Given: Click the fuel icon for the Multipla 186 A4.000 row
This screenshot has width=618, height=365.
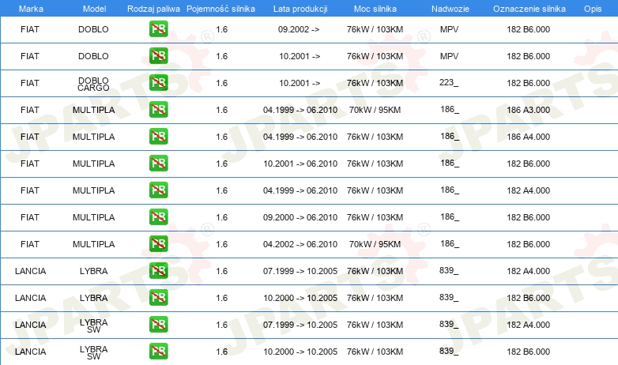Looking at the screenshot, I should [x=158, y=137].
